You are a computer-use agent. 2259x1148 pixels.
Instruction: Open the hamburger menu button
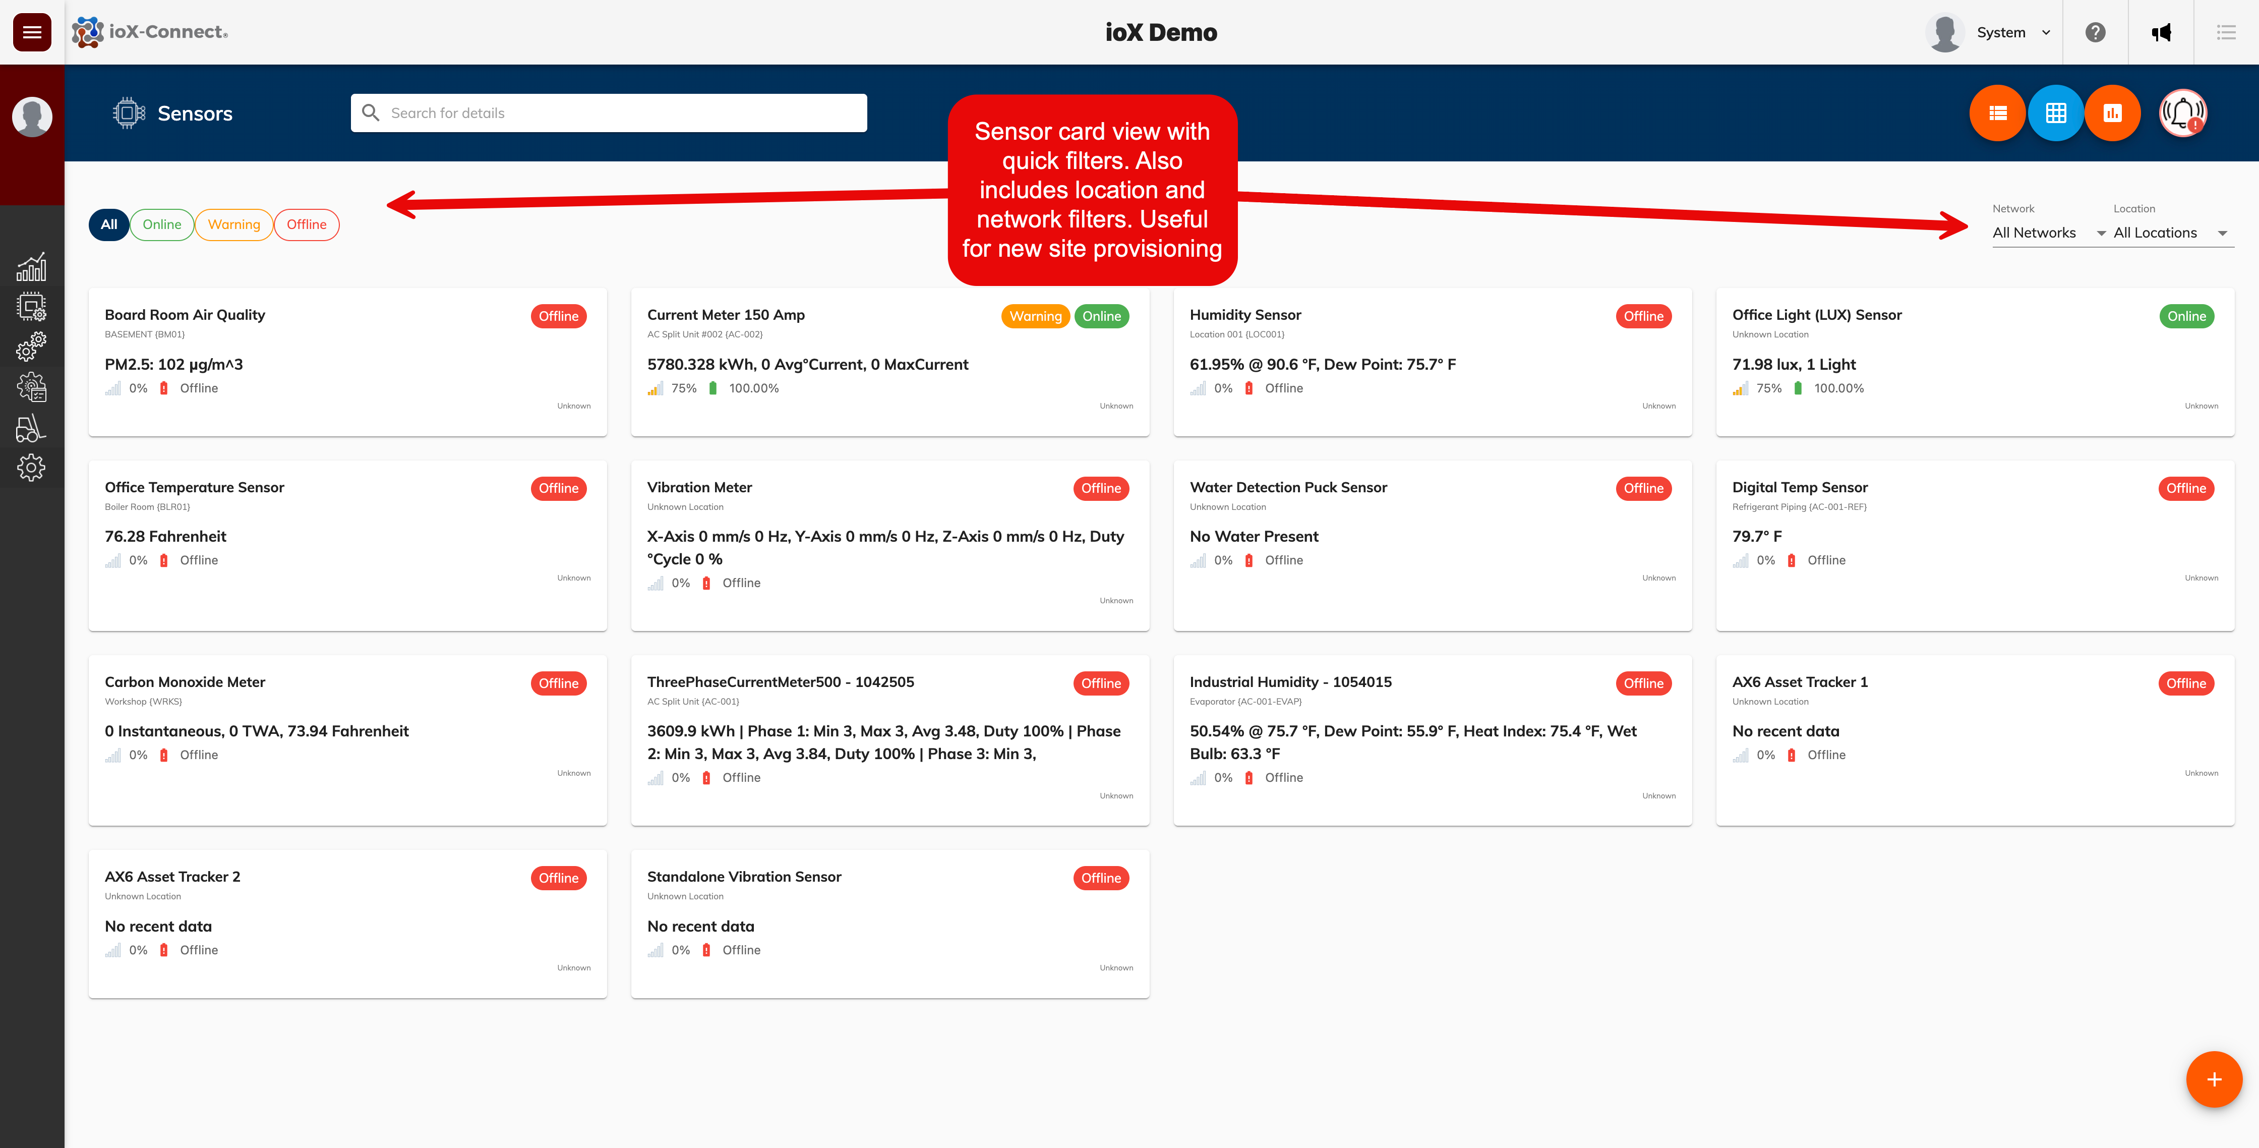[x=32, y=32]
